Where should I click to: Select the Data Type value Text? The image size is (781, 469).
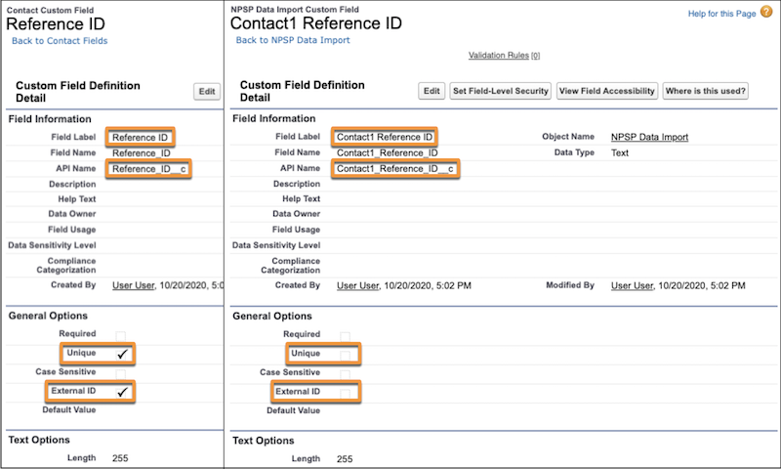[x=620, y=153]
